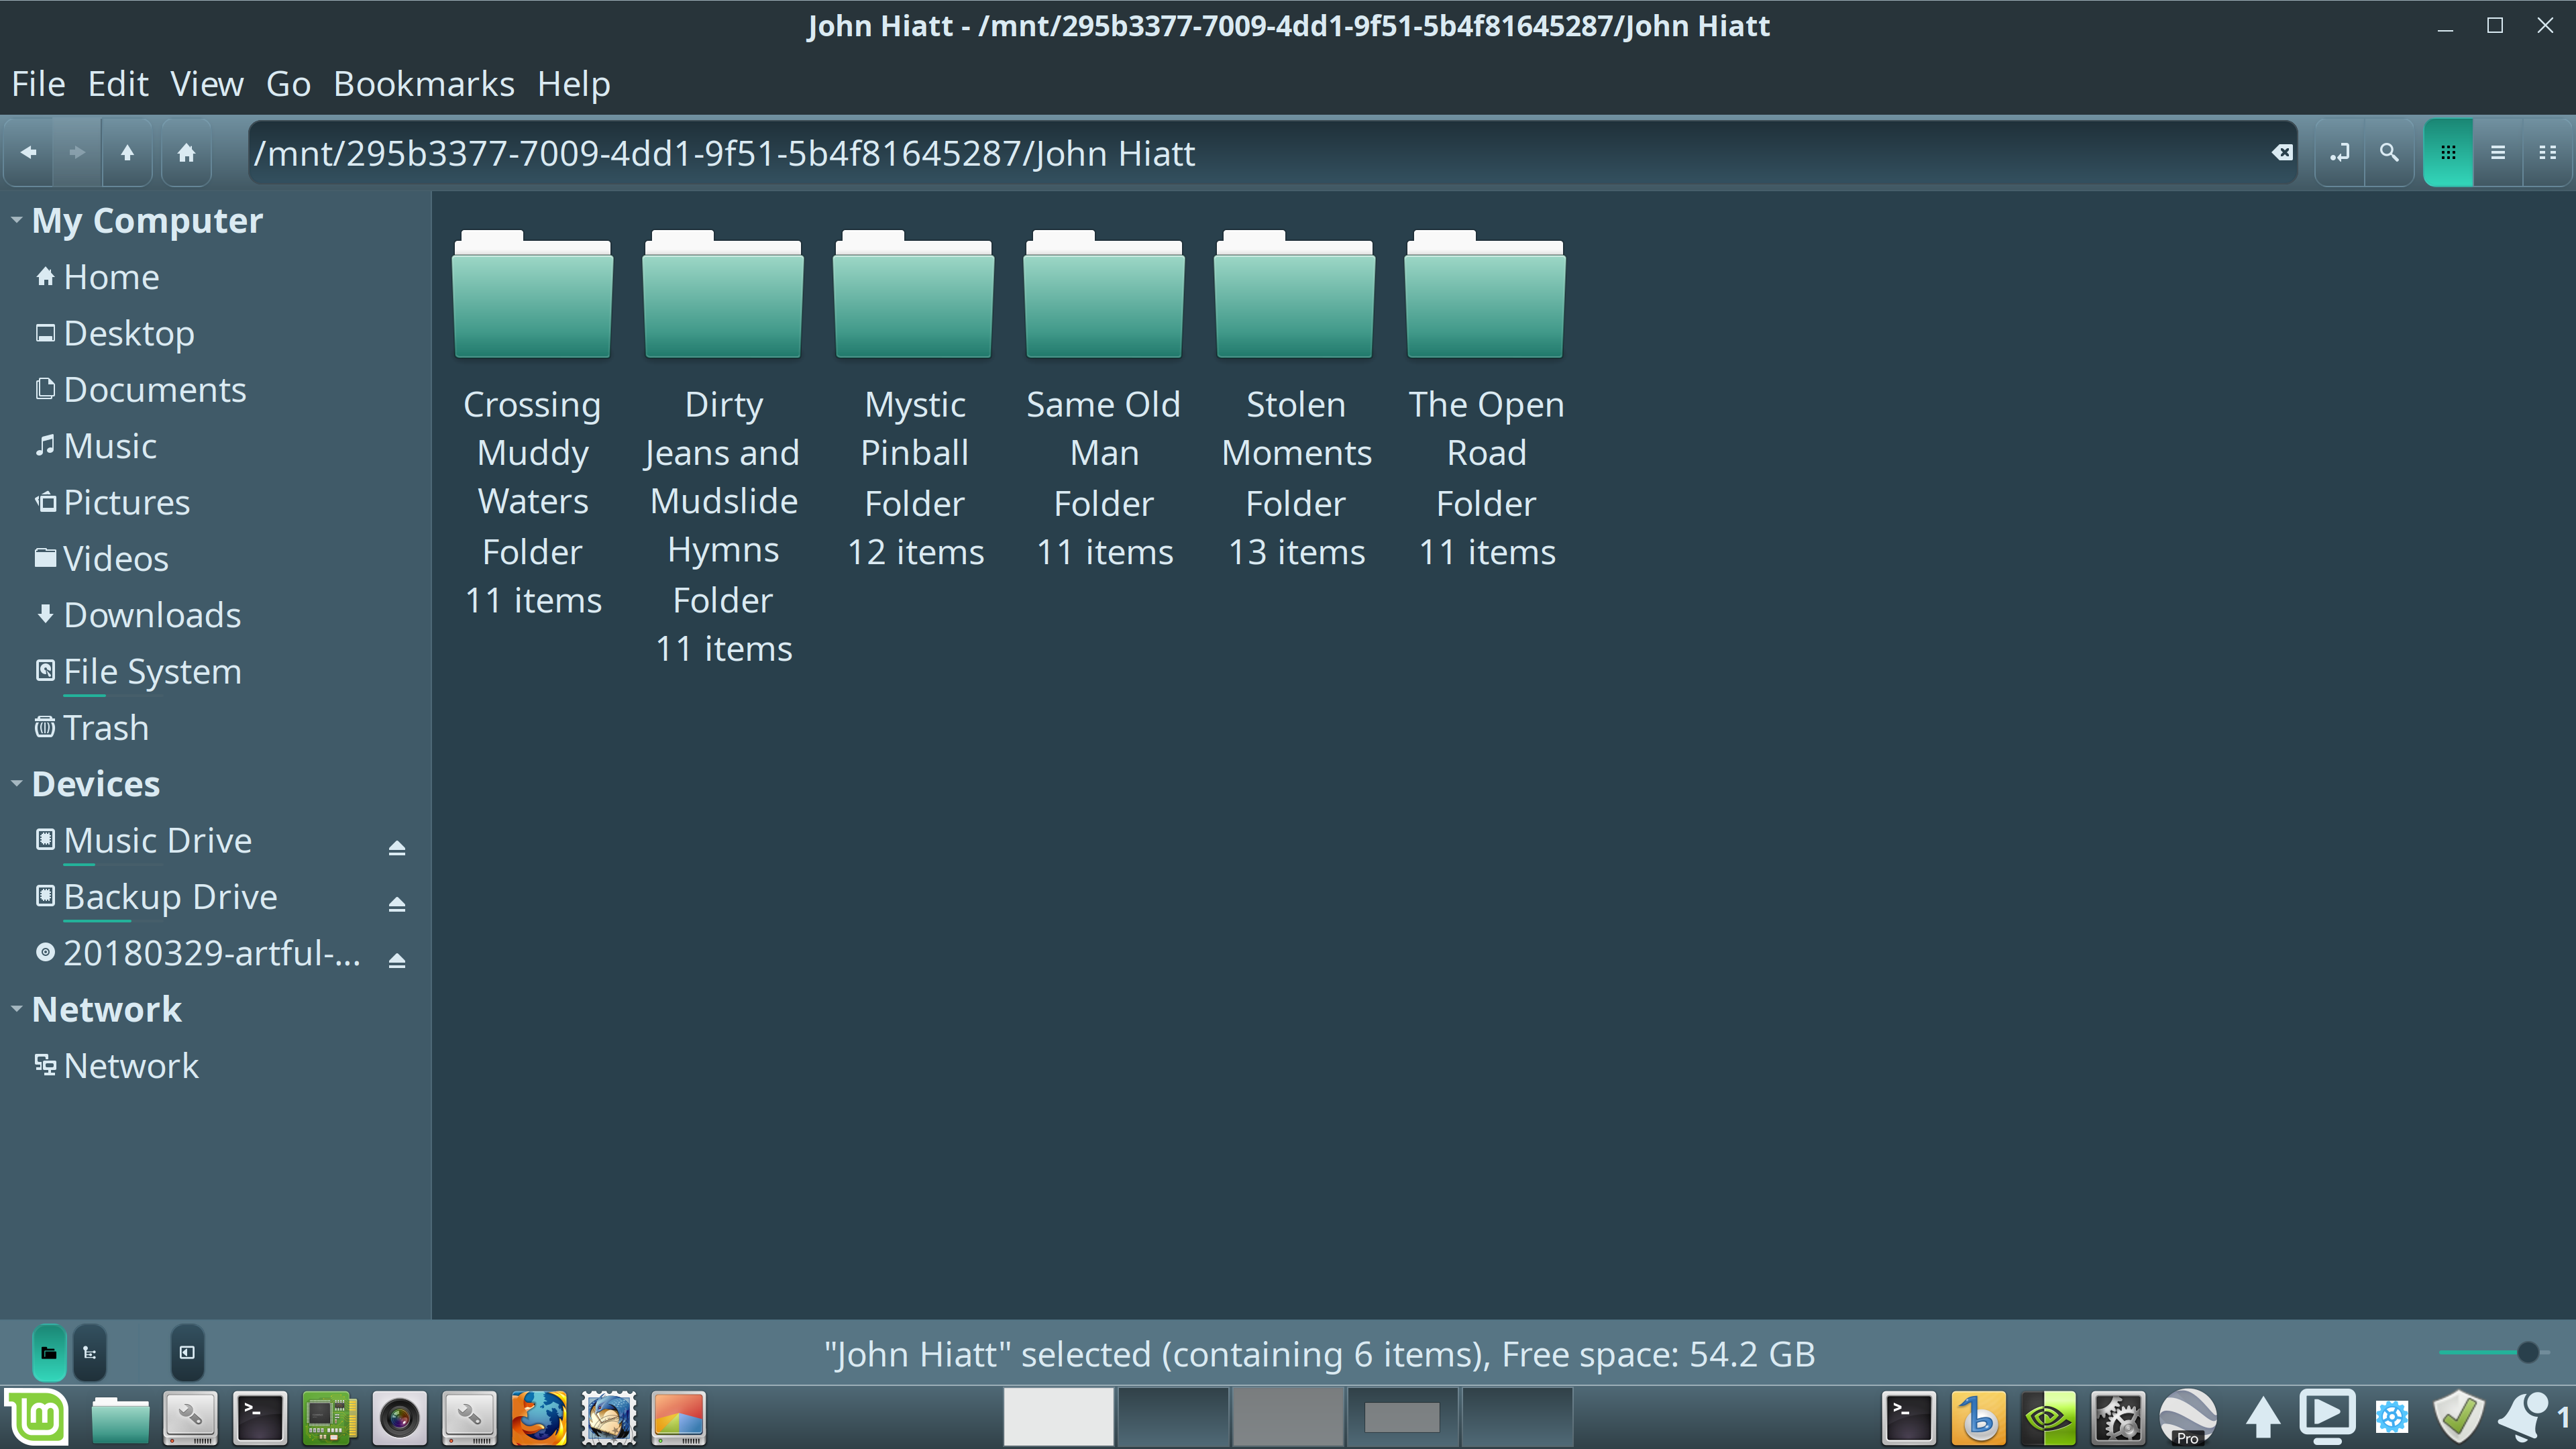2576x1449 pixels.
Task: Collapse the My Computer section
Action: tap(16, 220)
